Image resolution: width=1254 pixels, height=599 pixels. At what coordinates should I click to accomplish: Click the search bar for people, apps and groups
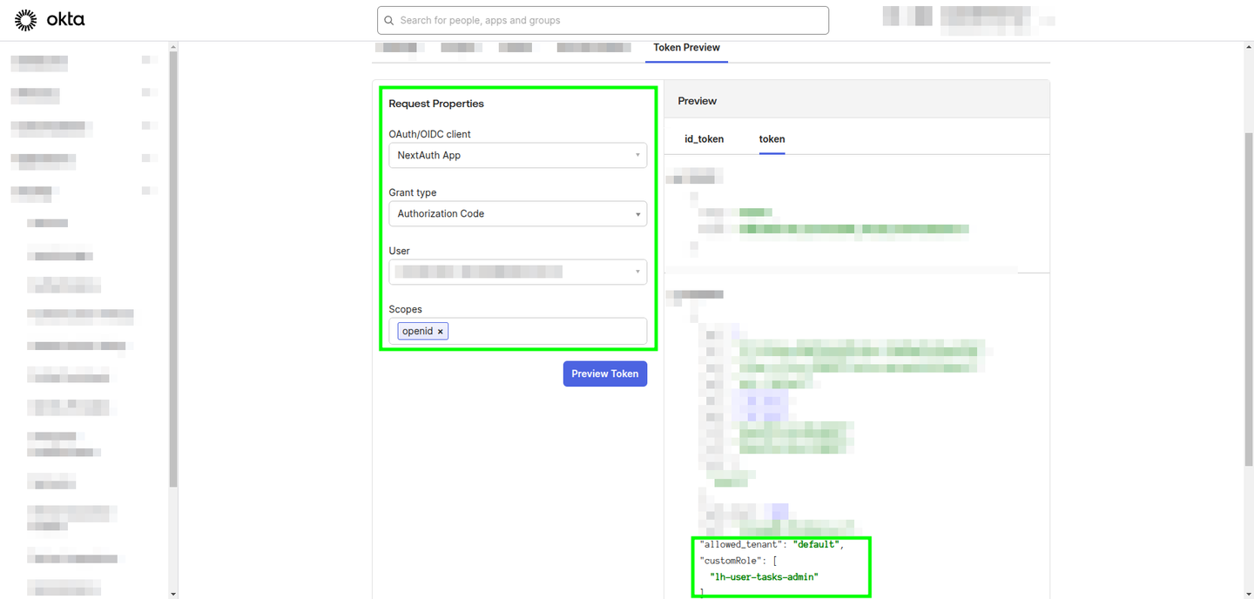[x=603, y=20]
